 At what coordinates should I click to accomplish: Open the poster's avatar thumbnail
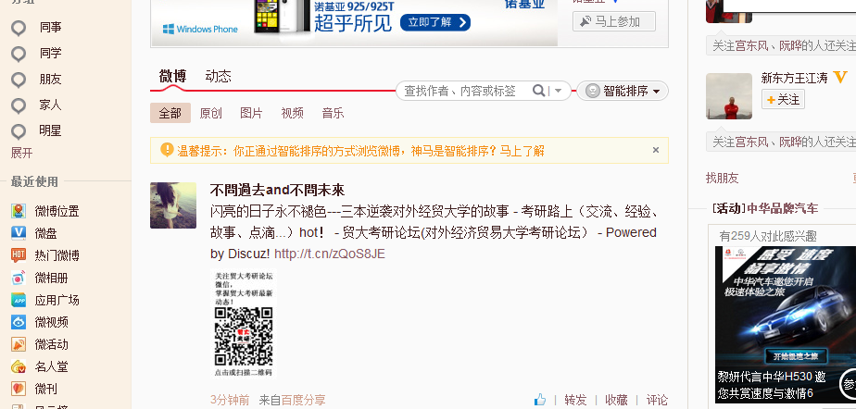click(x=173, y=205)
